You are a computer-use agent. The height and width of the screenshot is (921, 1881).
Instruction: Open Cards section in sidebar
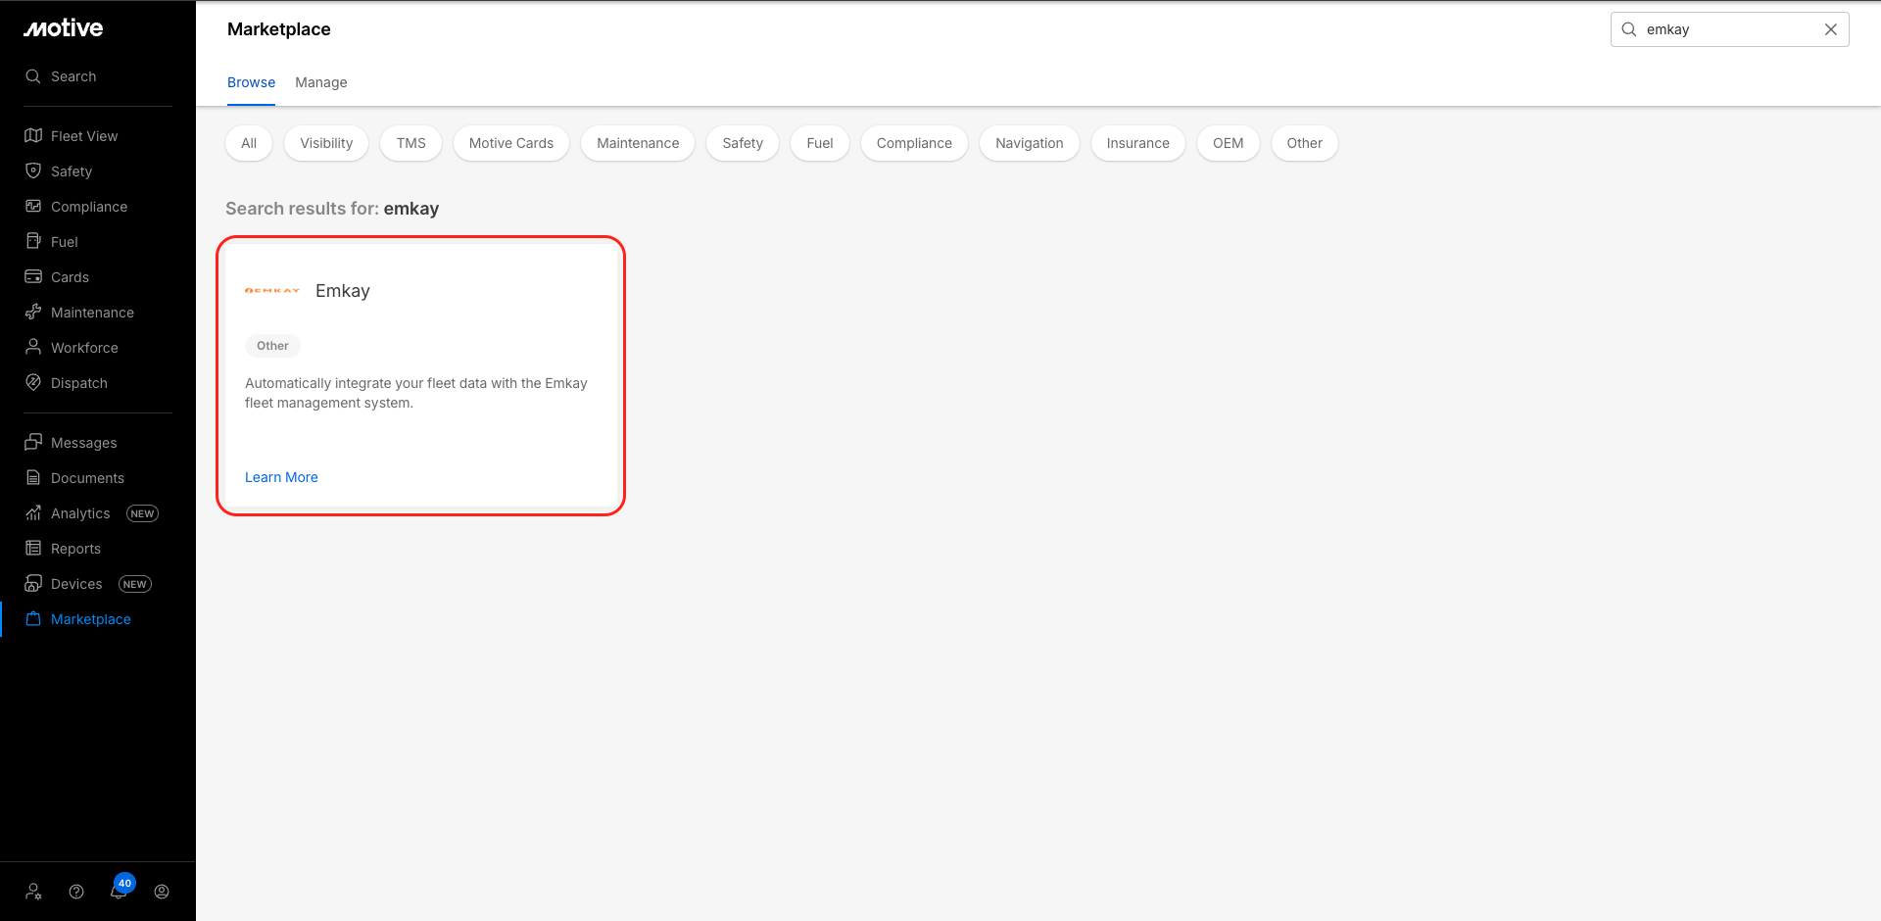pyautogui.click(x=70, y=277)
